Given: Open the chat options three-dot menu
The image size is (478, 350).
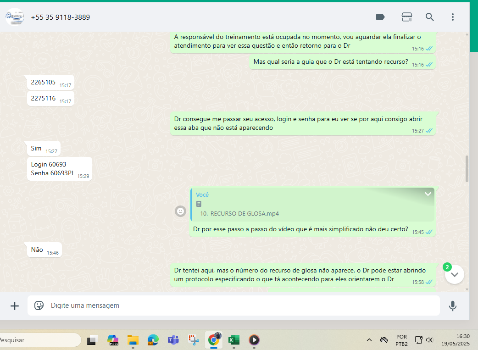Looking at the screenshot, I should tap(453, 17).
